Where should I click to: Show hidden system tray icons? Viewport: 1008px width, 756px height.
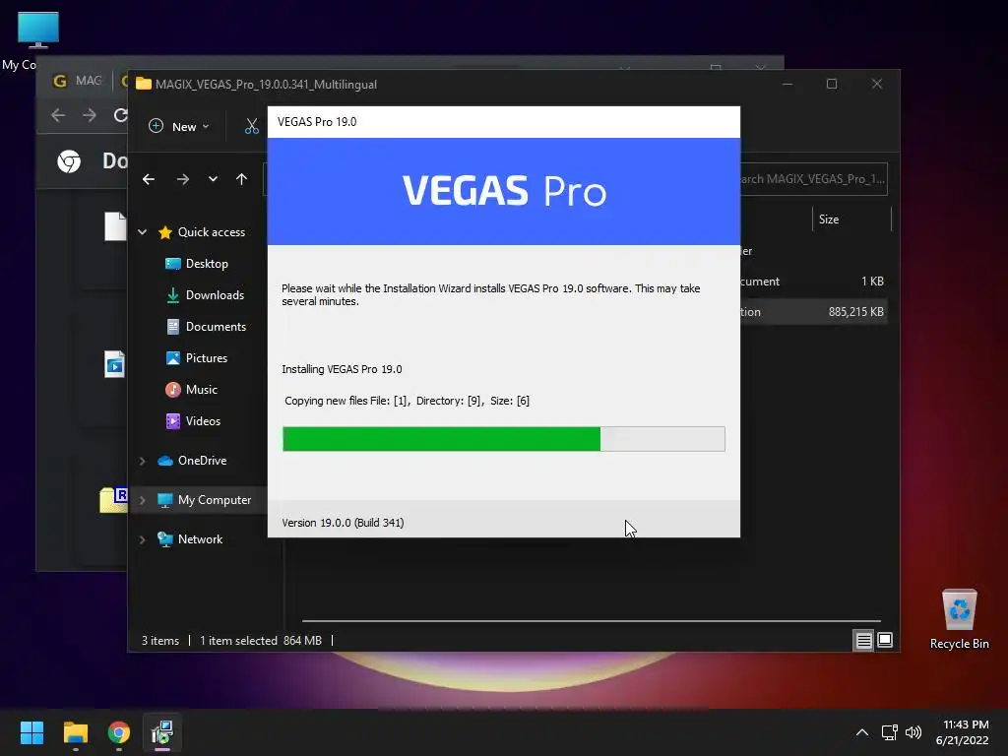pyautogui.click(x=862, y=732)
